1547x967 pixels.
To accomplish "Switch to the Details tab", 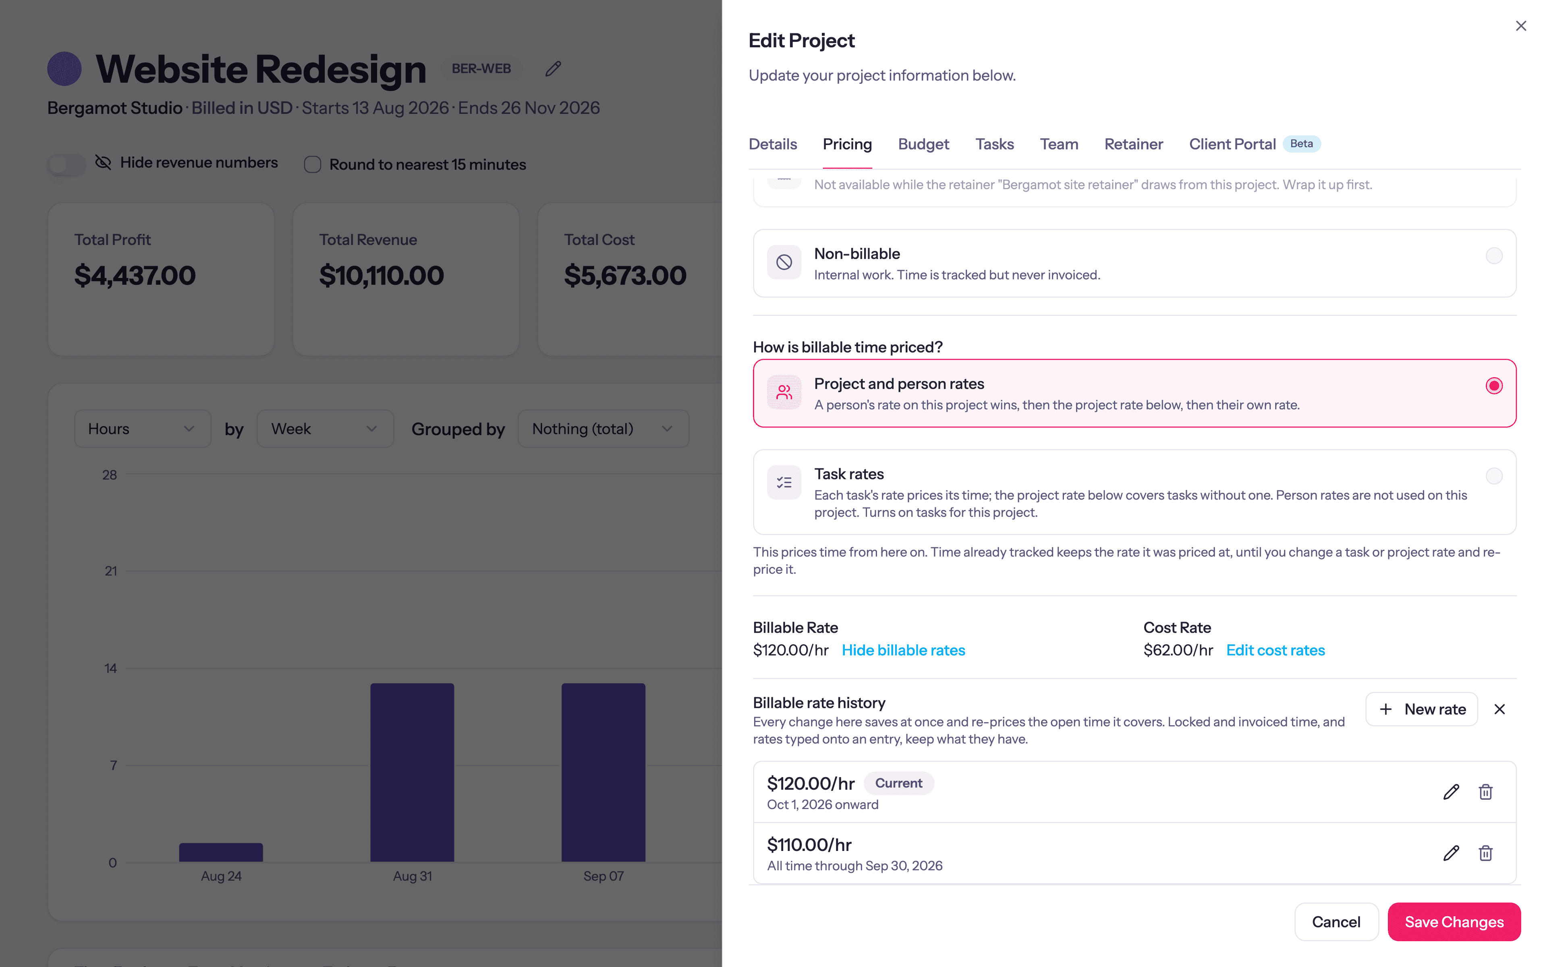I will pyautogui.click(x=772, y=144).
